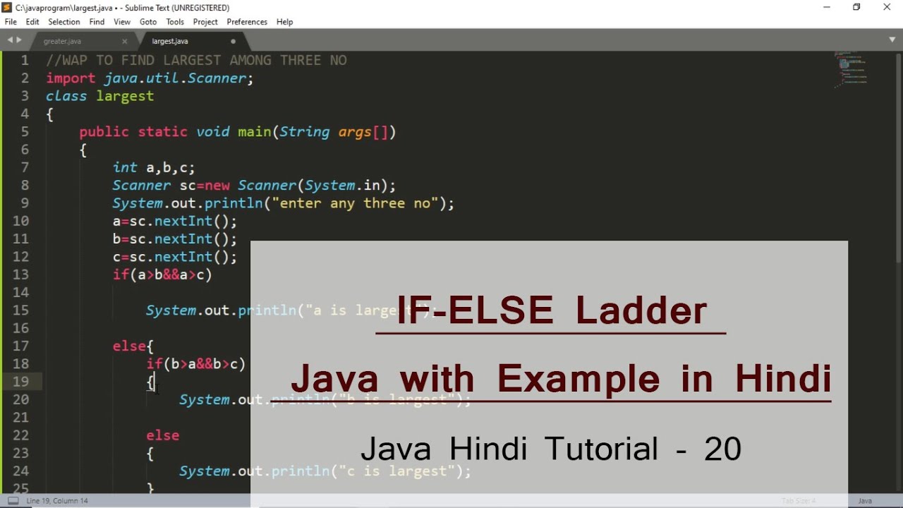
Task: Click line number 13 in gutter
Action: 20,274
